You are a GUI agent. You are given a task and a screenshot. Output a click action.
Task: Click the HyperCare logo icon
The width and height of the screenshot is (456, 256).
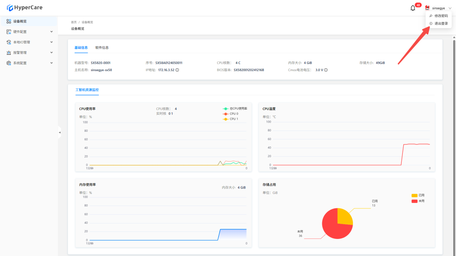(10, 8)
